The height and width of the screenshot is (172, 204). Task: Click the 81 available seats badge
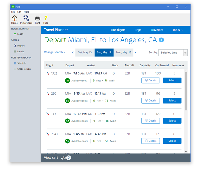point(67,81)
